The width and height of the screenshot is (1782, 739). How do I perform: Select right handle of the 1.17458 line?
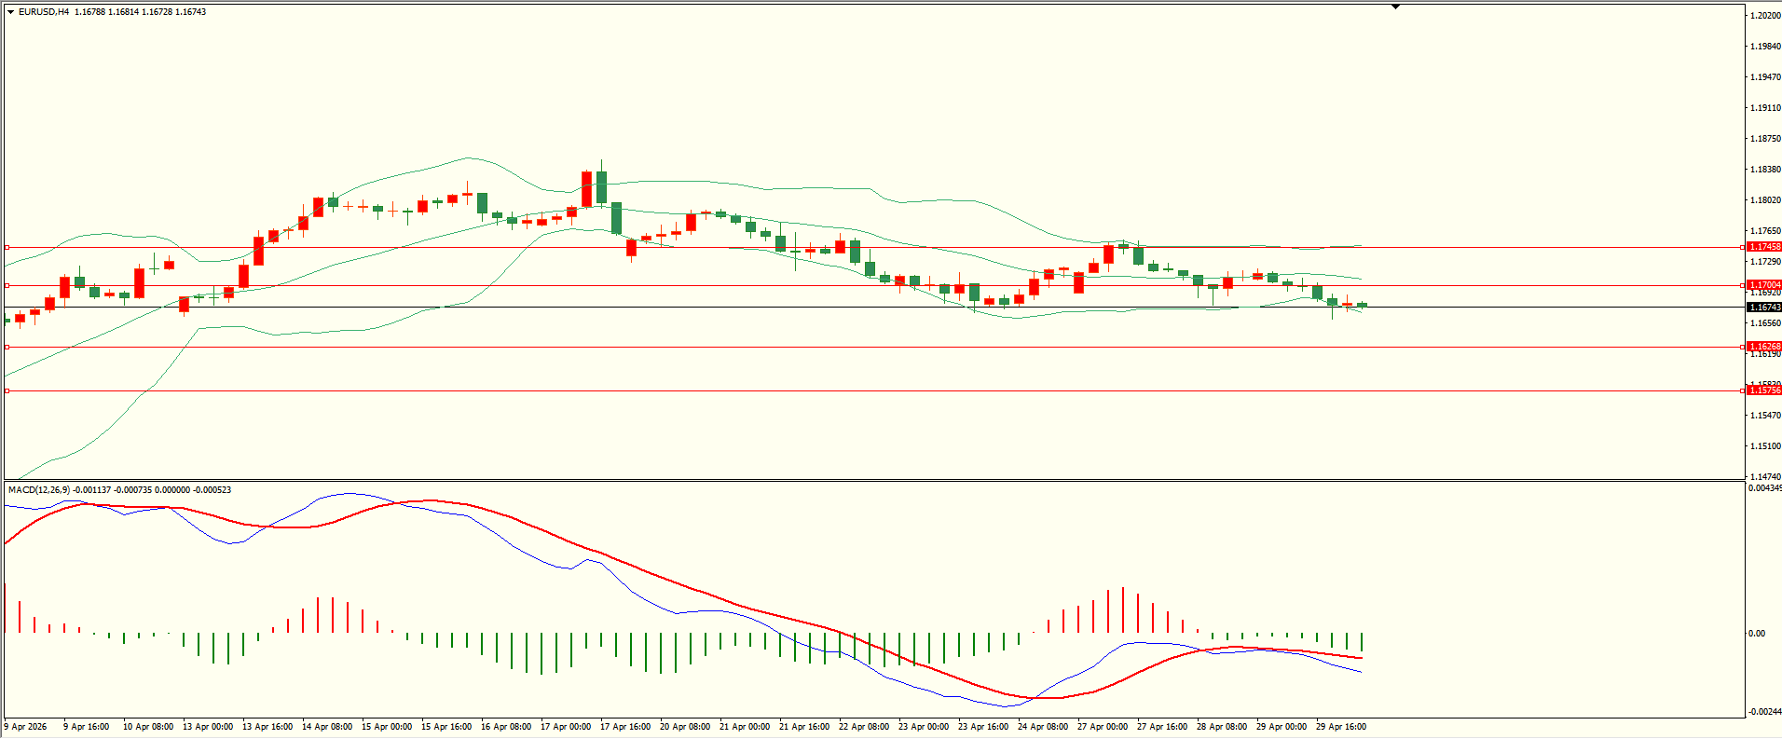(x=1743, y=247)
